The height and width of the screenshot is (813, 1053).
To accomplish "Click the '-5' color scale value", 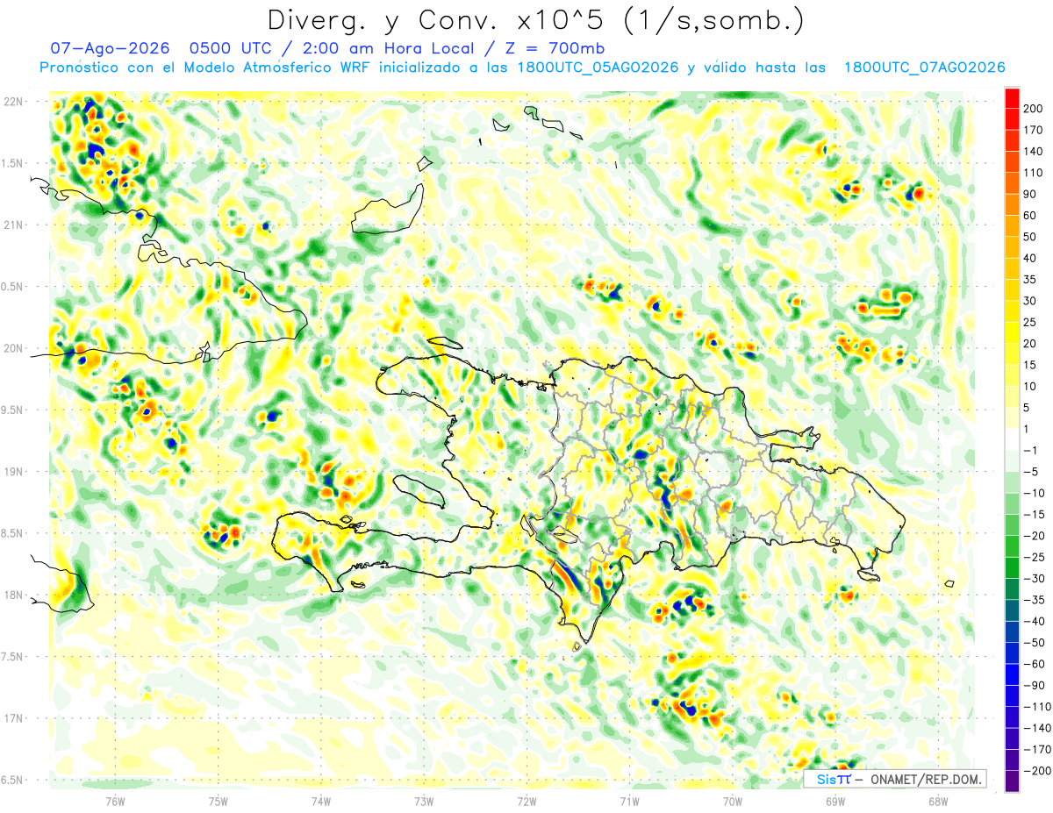I will 1033,472.
